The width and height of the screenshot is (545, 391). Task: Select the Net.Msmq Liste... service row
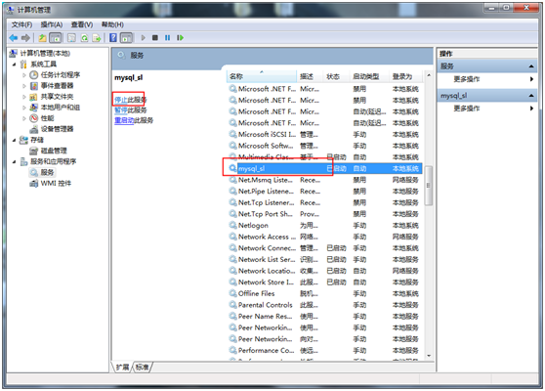click(x=325, y=180)
